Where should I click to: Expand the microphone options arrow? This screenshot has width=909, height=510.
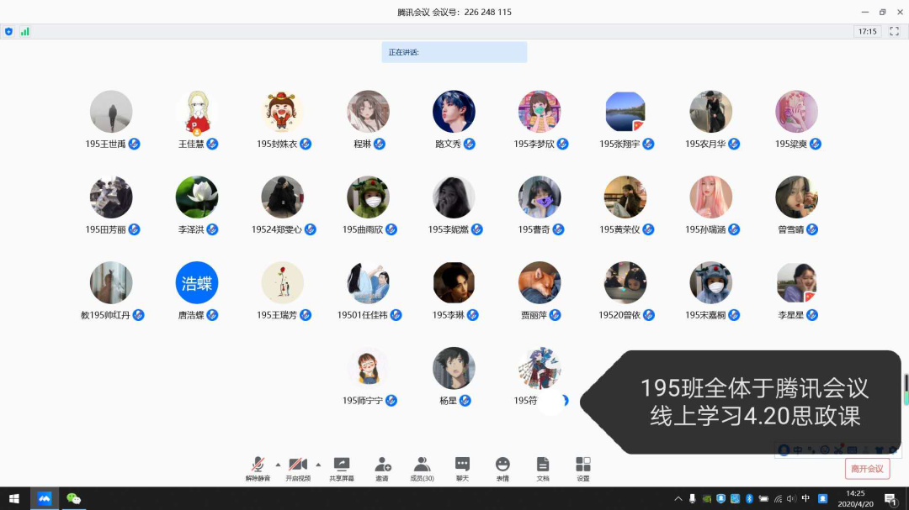277,463
